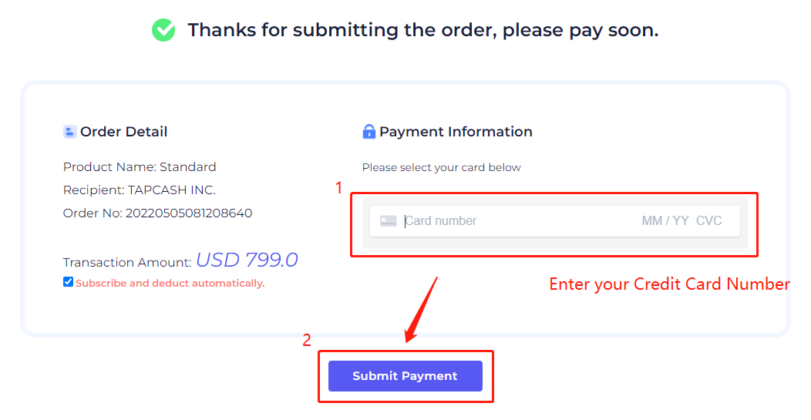This screenshot has height=420, width=811.
Task: Click the Thanks for submitting the order message
Action: pos(423,30)
